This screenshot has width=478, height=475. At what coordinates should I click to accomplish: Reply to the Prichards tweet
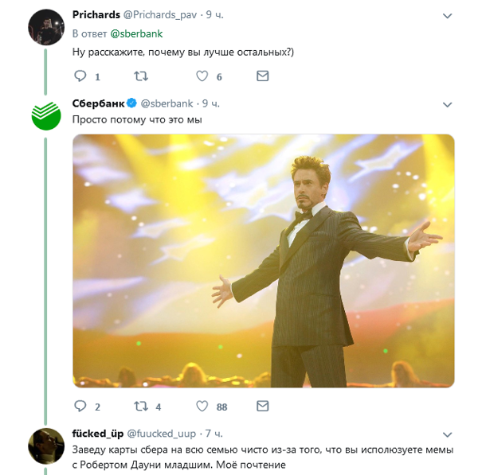(x=80, y=76)
